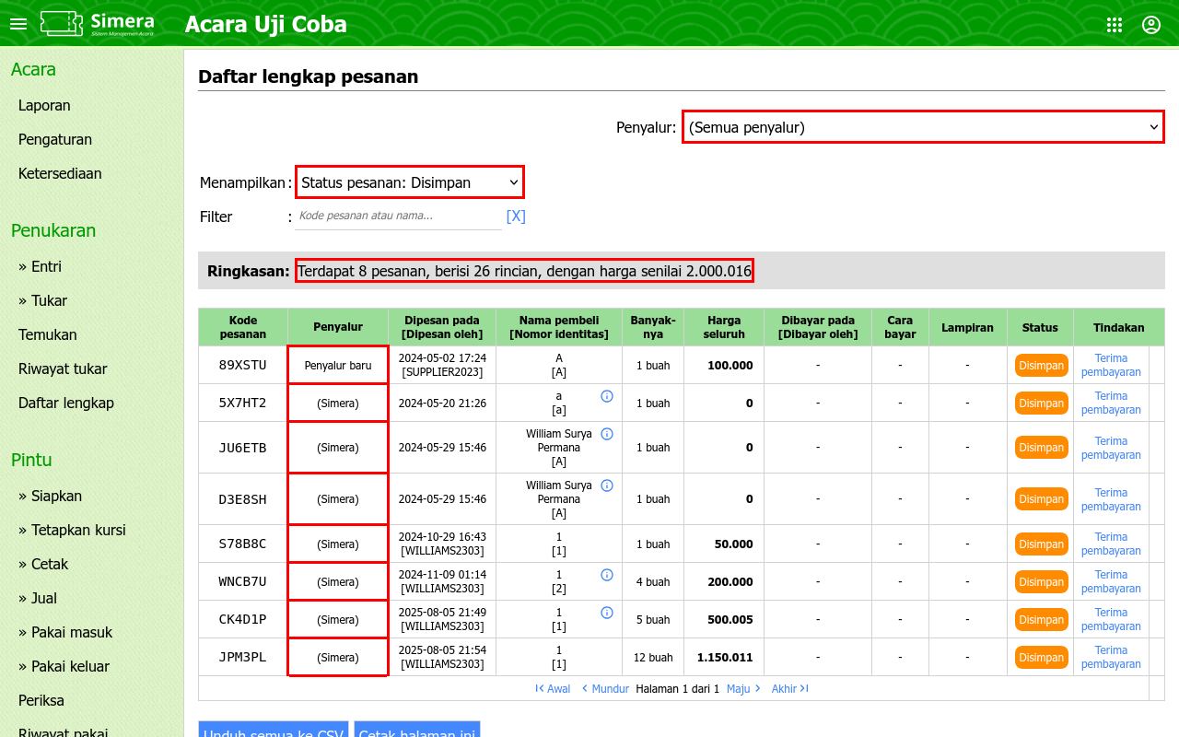This screenshot has width=1179, height=737.
Task: Sort by Harga seluruh column header
Action: 724,327
